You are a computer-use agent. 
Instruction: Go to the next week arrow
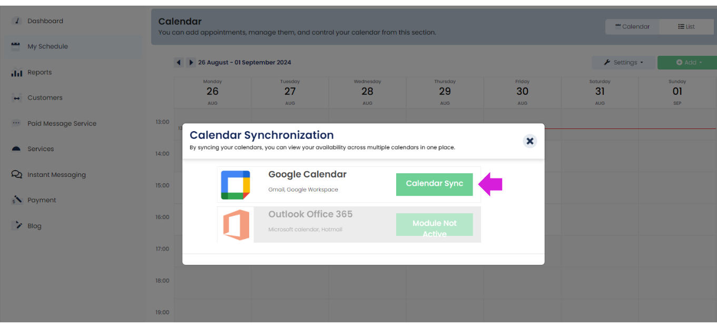coord(191,63)
